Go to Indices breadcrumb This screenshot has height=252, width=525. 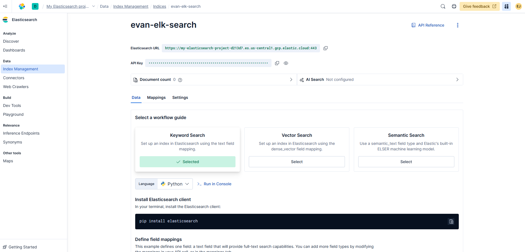[160, 6]
